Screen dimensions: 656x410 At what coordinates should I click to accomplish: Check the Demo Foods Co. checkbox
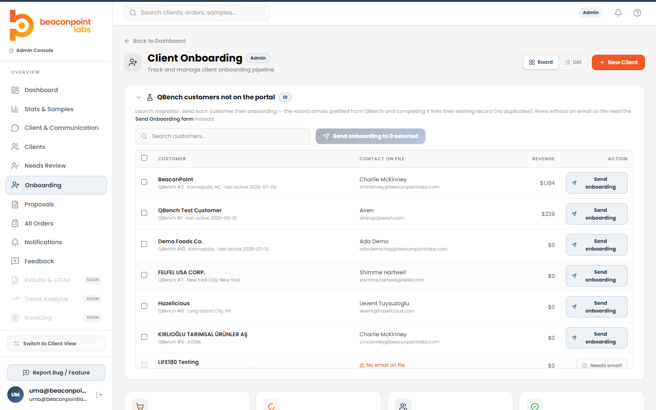click(x=144, y=244)
